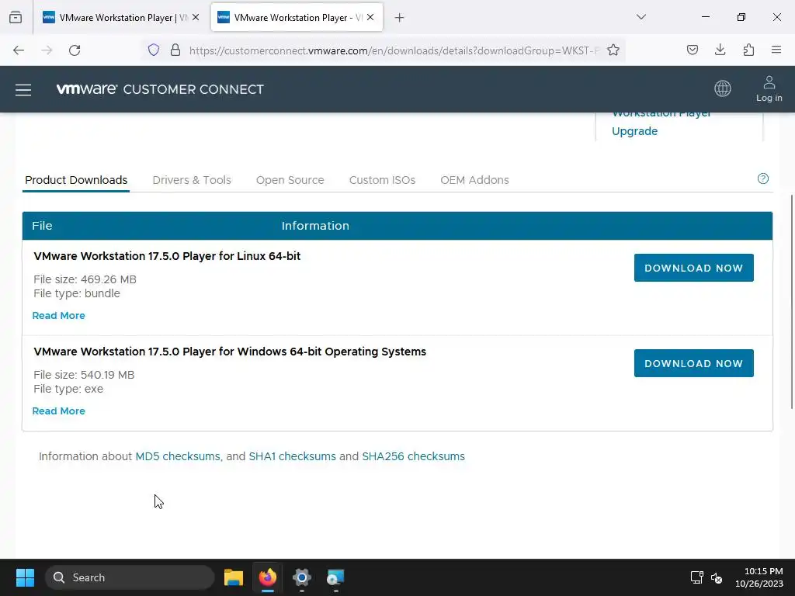Image resolution: width=795 pixels, height=596 pixels.
Task: Go back using the browser back arrow
Action: click(19, 50)
